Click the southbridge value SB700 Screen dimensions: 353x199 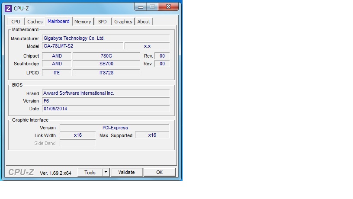pyautogui.click(x=106, y=64)
